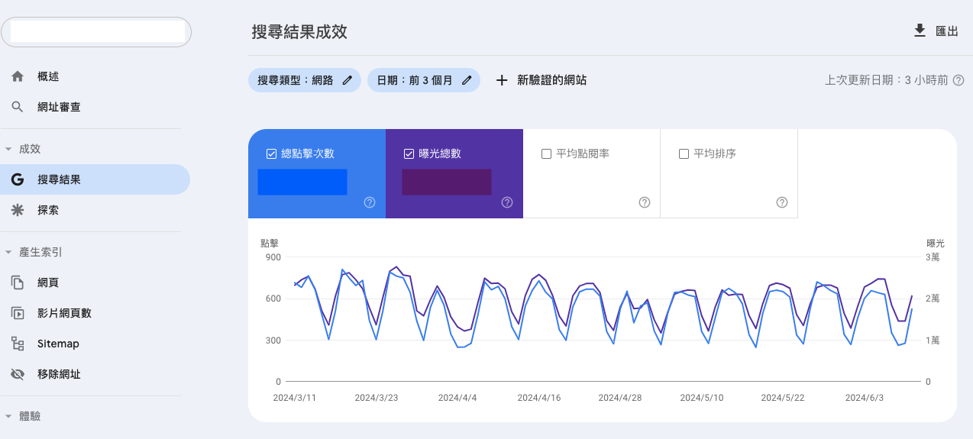This screenshot has height=439, width=973.
Task: Click the 2024/4/28 date label on chart
Action: pos(621,398)
